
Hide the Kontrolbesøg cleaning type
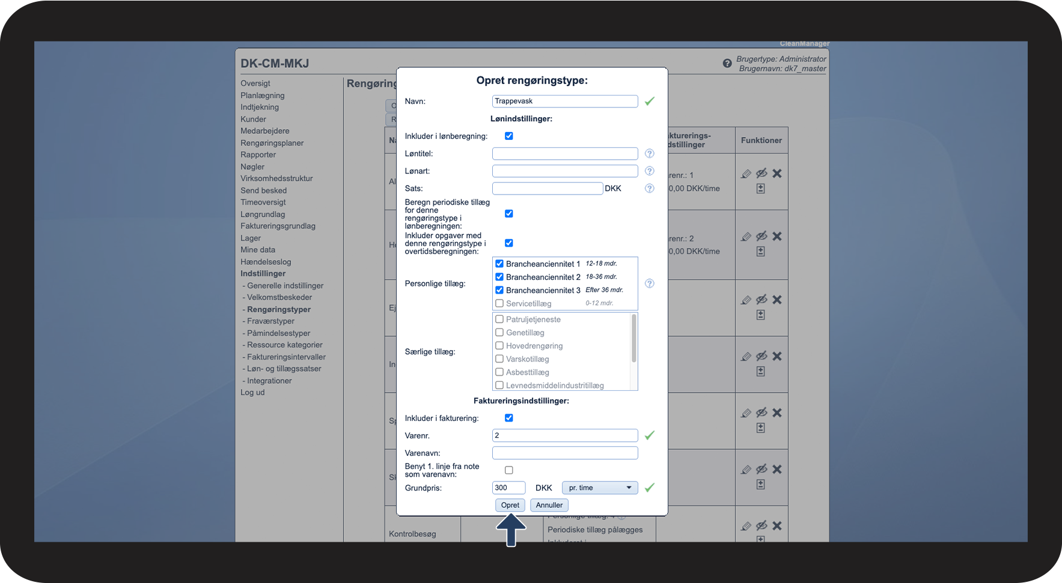(x=761, y=526)
